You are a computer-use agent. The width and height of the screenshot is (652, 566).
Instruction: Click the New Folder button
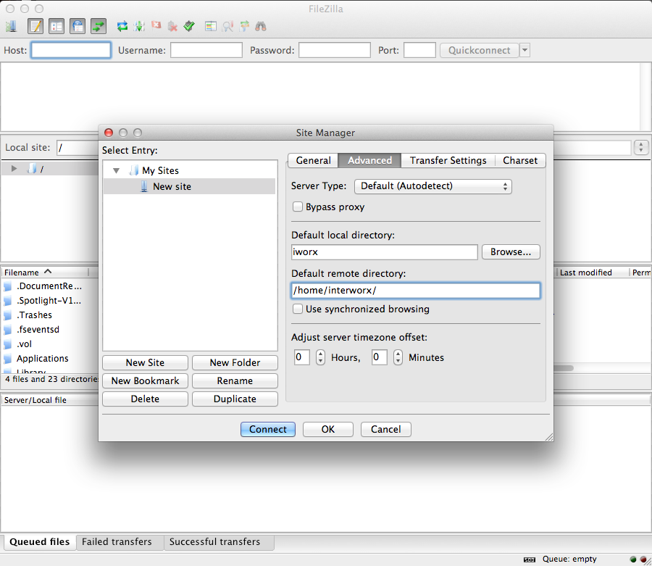pos(235,362)
